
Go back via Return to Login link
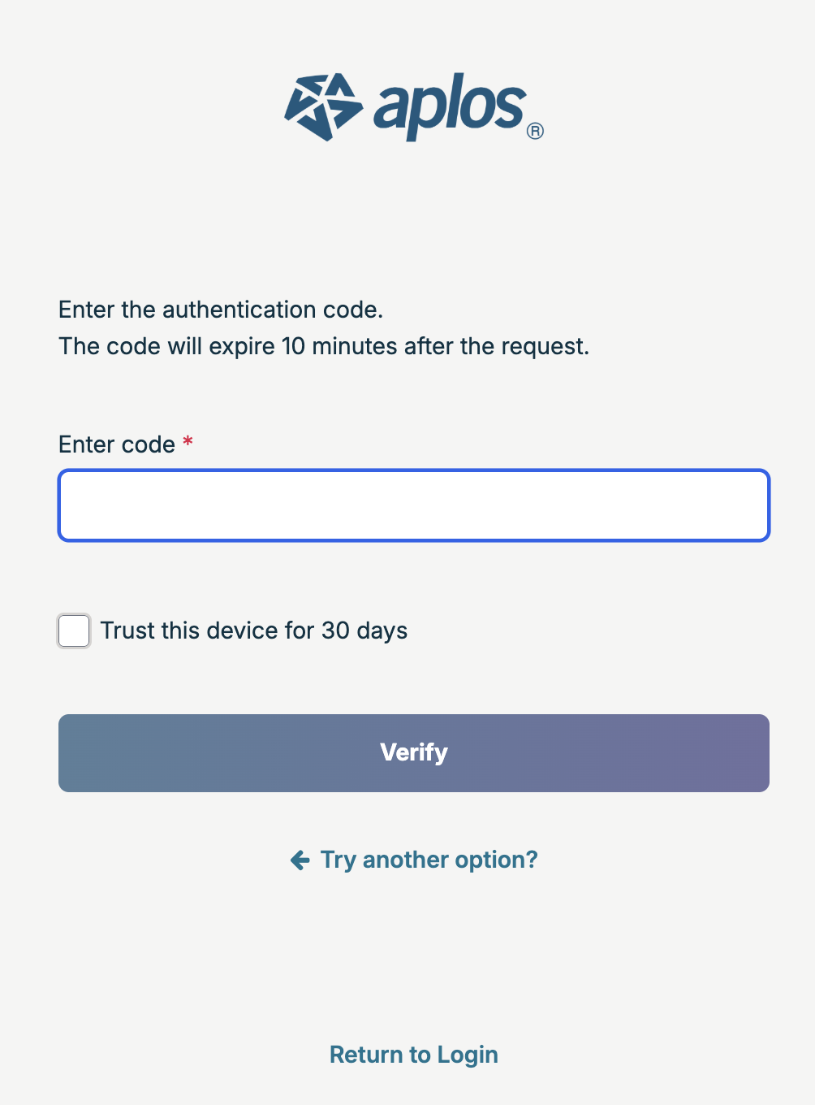[x=414, y=1055]
